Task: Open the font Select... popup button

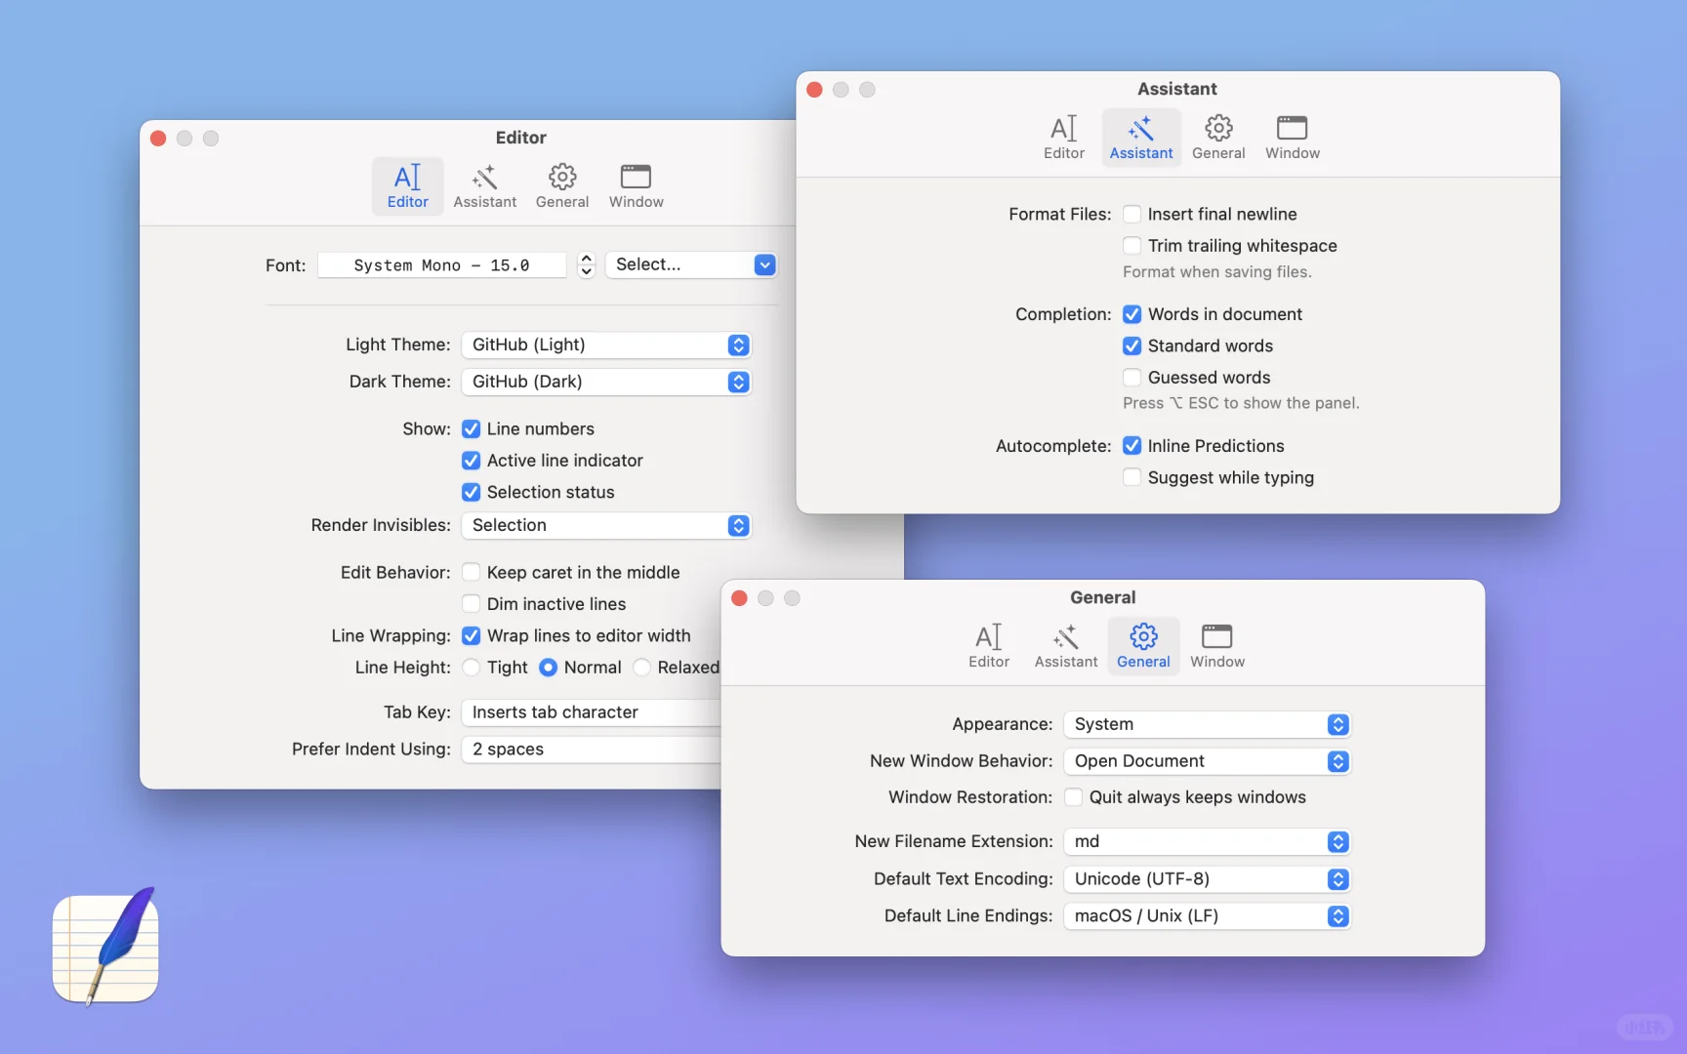Action: click(691, 264)
